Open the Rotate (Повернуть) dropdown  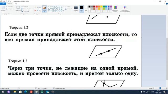point(25,11)
